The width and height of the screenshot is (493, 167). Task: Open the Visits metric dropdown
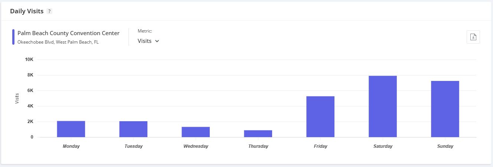tap(148, 41)
